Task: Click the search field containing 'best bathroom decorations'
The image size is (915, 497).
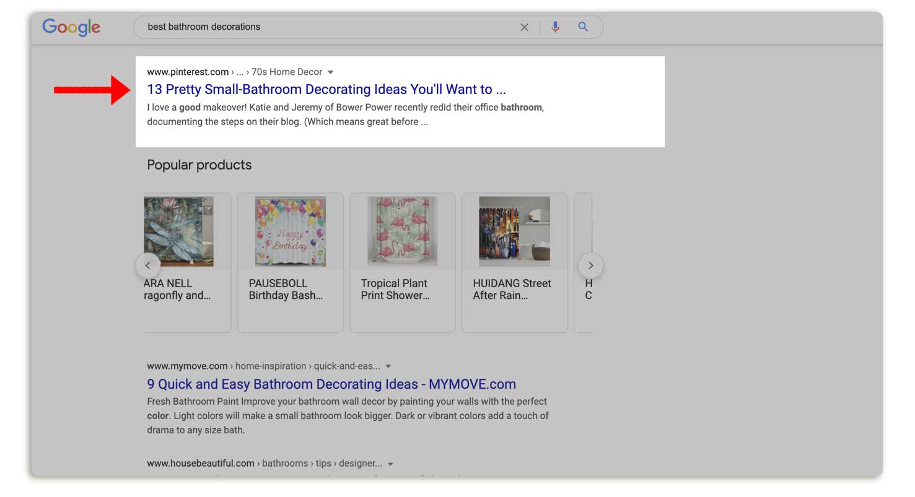Action: 369,27
